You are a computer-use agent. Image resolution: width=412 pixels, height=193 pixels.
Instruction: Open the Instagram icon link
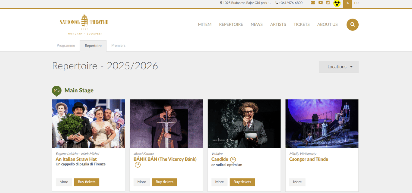click(x=328, y=3)
